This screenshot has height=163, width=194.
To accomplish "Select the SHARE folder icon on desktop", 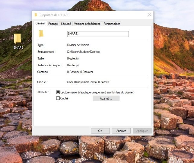I will [x=18, y=39].
